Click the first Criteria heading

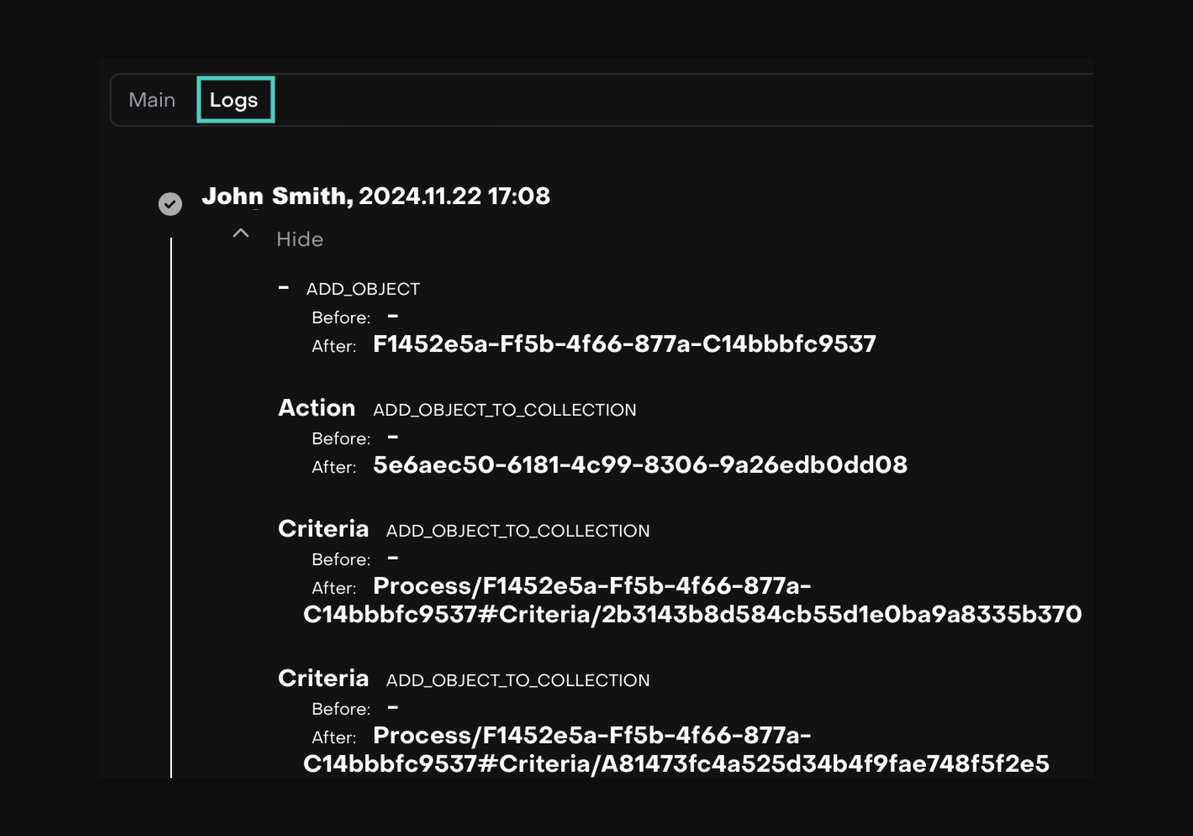[x=323, y=529]
